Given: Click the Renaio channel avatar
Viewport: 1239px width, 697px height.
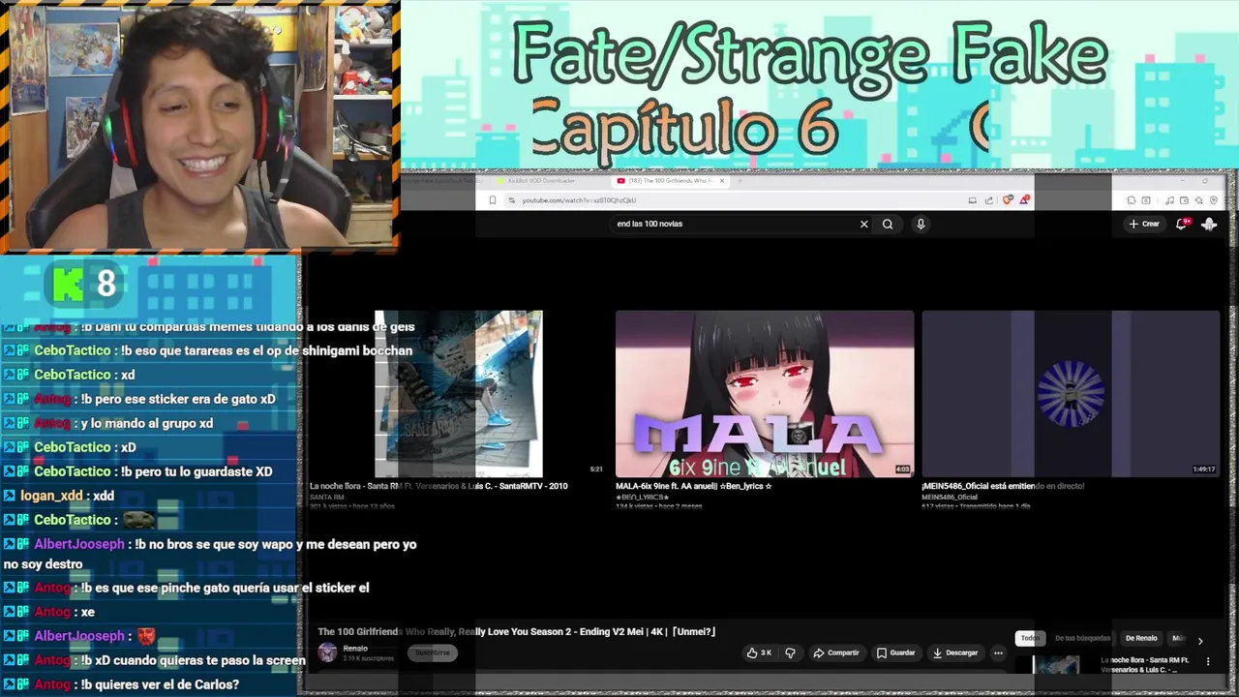Looking at the screenshot, I should pyautogui.click(x=327, y=652).
